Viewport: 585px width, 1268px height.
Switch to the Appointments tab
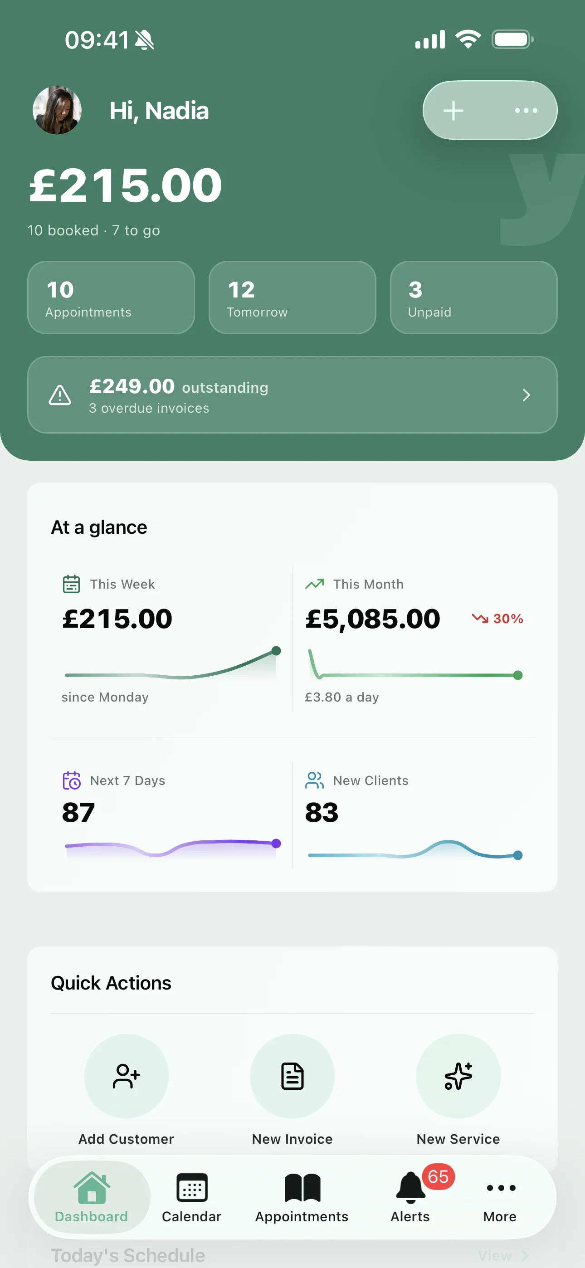click(x=302, y=1197)
